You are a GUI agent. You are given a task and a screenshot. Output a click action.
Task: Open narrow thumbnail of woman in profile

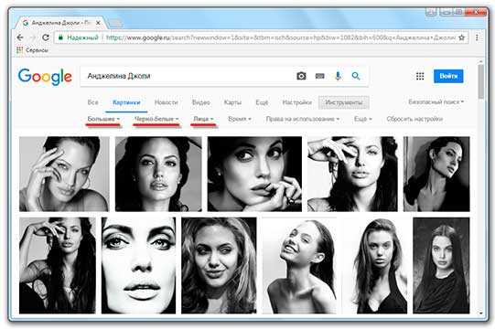pyautogui.click(x=436, y=174)
